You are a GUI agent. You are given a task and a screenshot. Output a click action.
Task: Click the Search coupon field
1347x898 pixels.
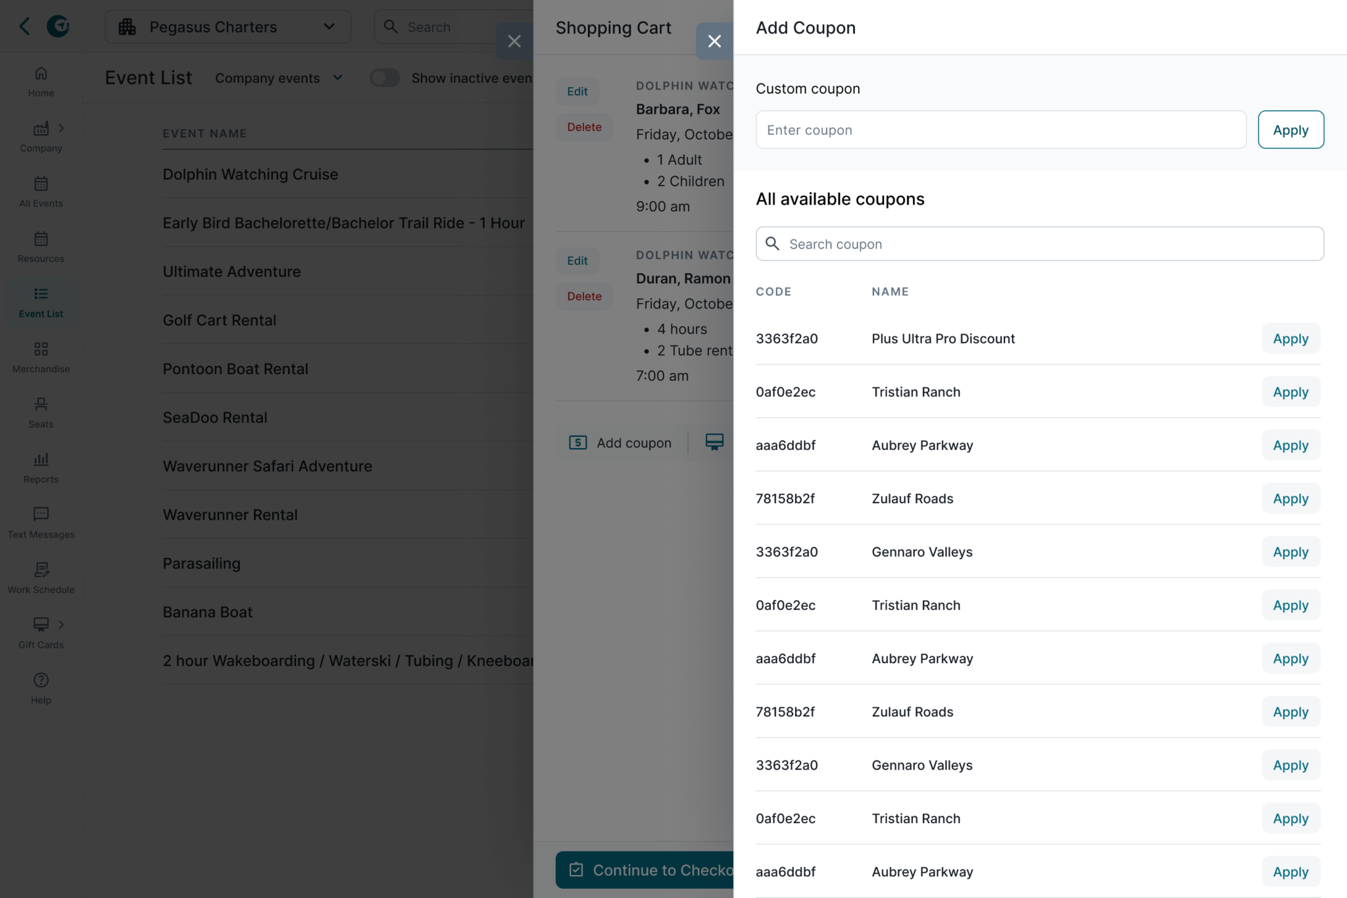coord(1039,243)
